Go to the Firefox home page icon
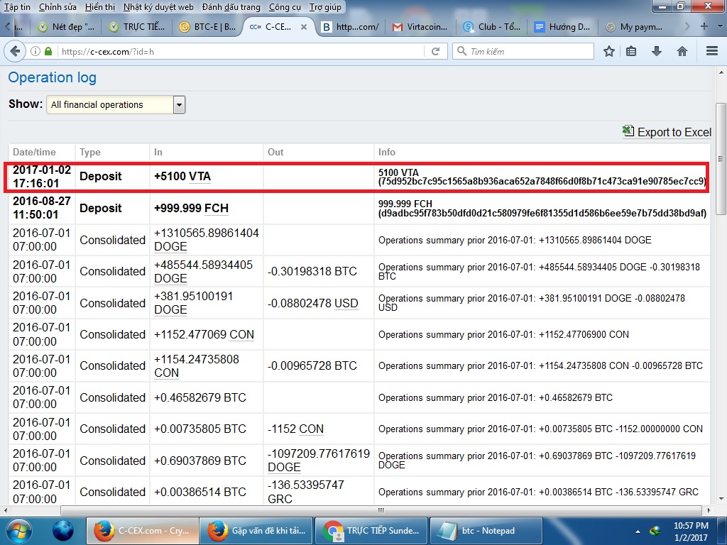The width and height of the screenshot is (727, 545). click(x=682, y=51)
